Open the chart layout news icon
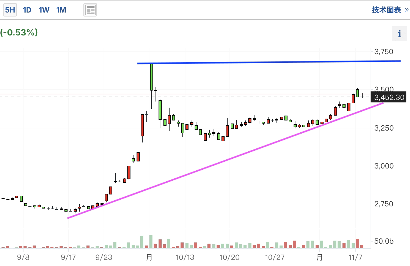 tap(90, 10)
